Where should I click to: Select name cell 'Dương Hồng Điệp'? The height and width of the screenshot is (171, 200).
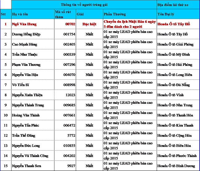33,34
